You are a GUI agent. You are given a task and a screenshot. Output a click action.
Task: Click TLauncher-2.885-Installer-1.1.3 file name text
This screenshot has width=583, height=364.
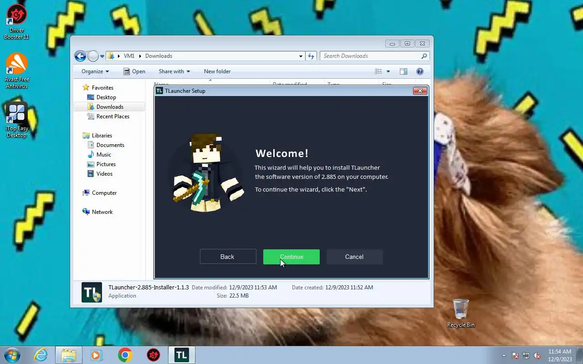pyautogui.click(x=148, y=288)
